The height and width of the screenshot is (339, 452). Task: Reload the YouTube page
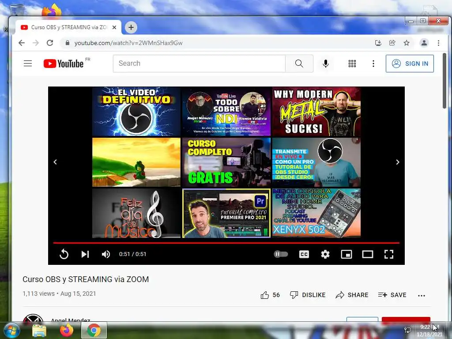pos(50,43)
